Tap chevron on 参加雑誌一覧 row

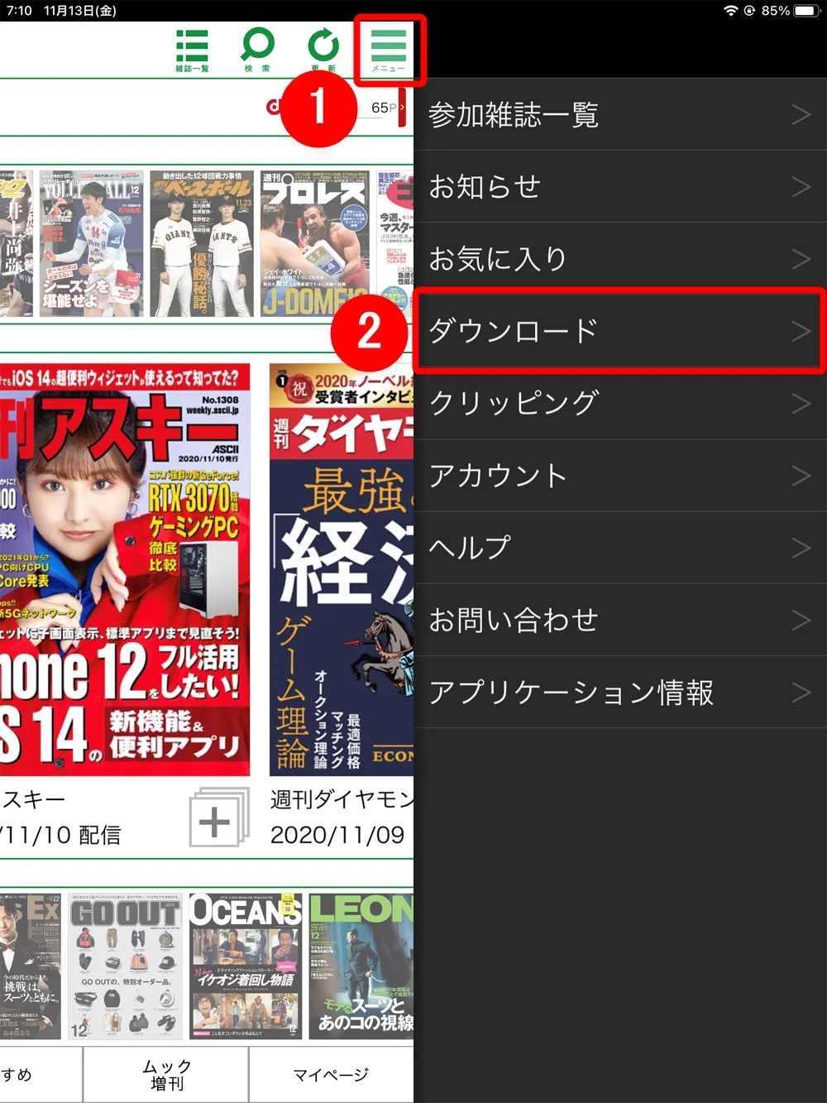801,114
